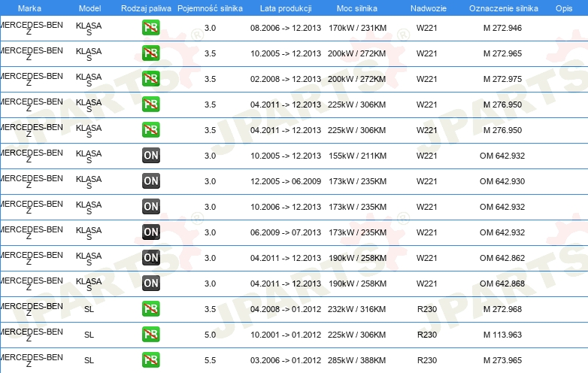Image resolution: width=588 pixels, height=373 pixels.
Task: Select Pojemność silnika column header
Action: 210,8
